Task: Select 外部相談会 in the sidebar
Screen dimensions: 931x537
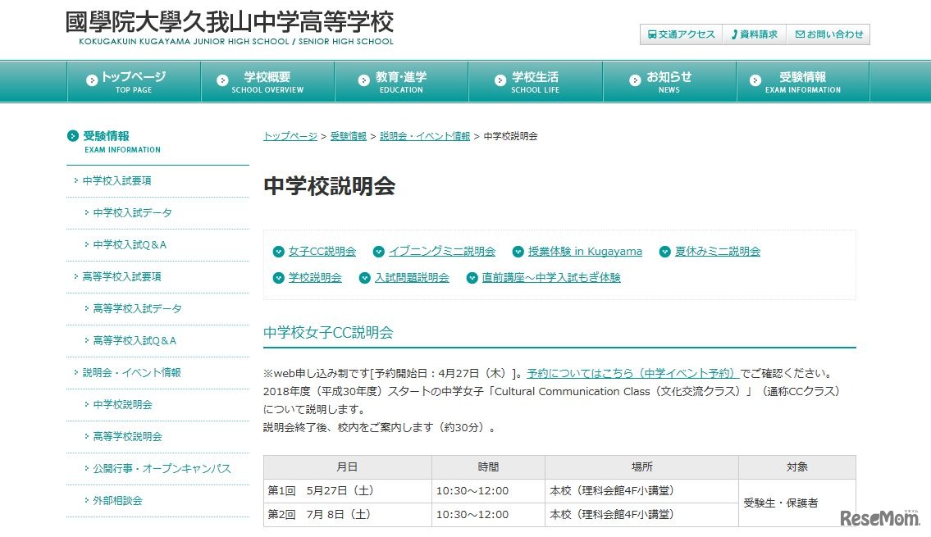Action: pyautogui.click(x=117, y=502)
